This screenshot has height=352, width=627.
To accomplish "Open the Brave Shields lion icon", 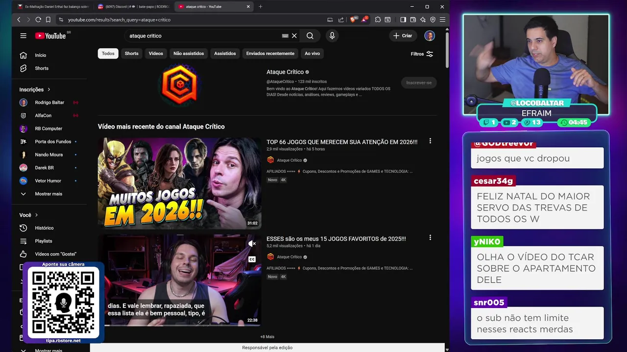I will click(353, 20).
